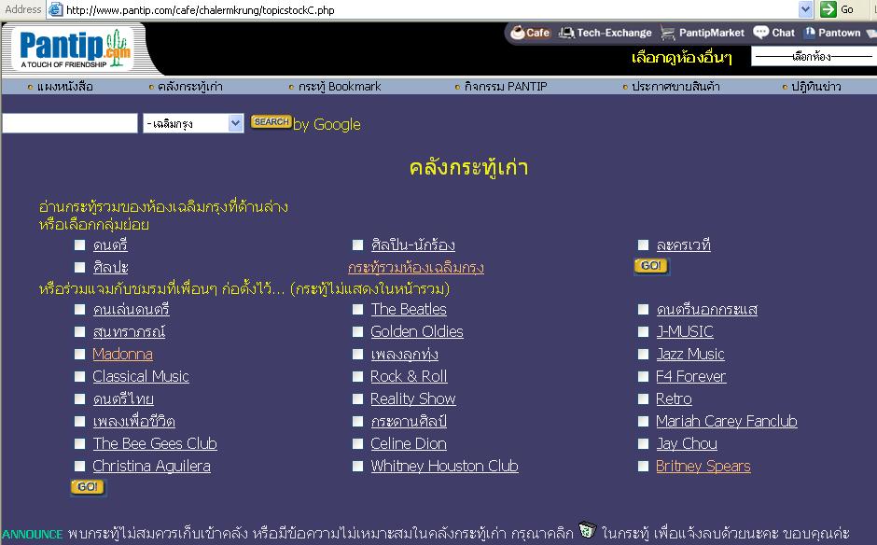Click the search text input field
The image size is (877, 545).
pos(70,123)
